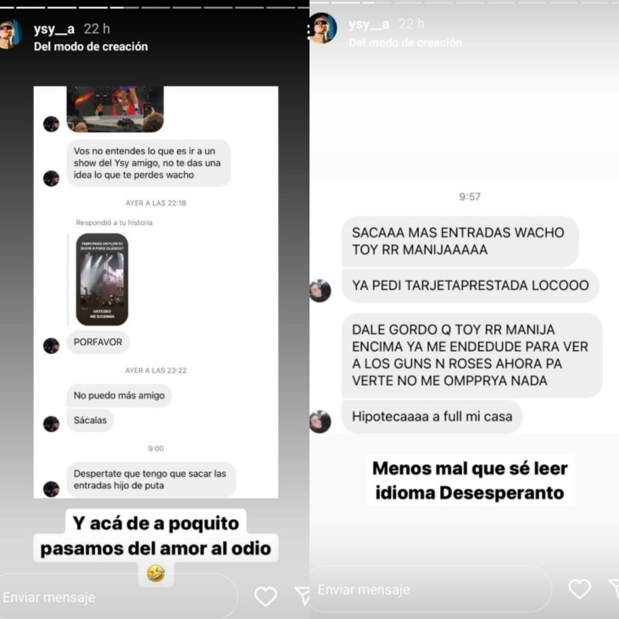Share left story via paper plane icon
The height and width of the screenshot is (619, 619).
coord(302,596)
